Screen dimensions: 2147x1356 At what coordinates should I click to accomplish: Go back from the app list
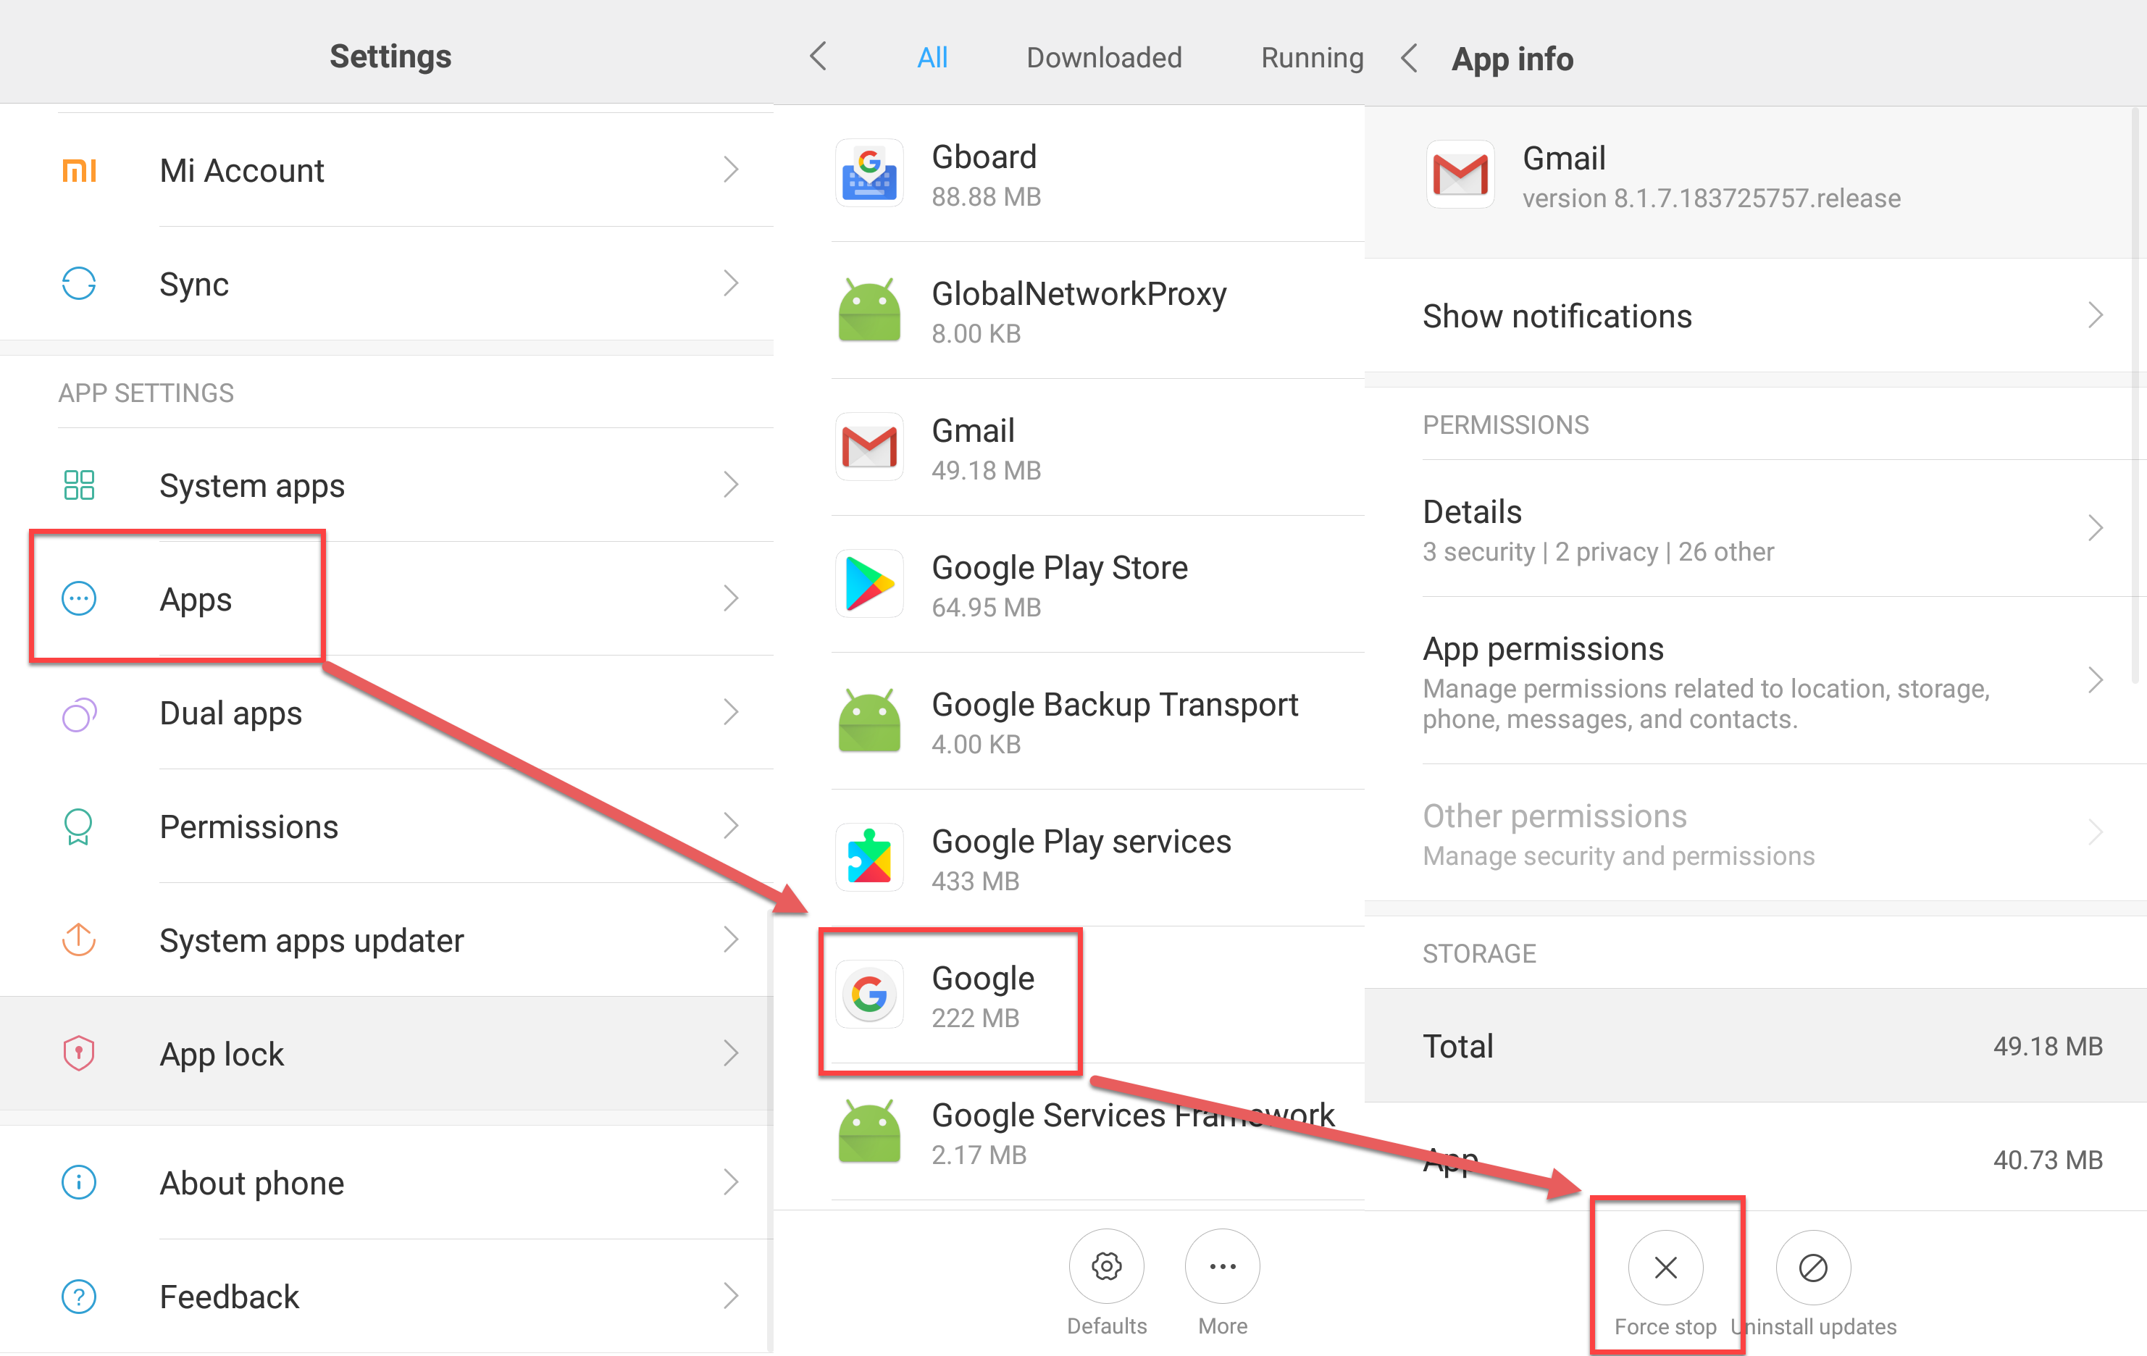pos(819,56)
